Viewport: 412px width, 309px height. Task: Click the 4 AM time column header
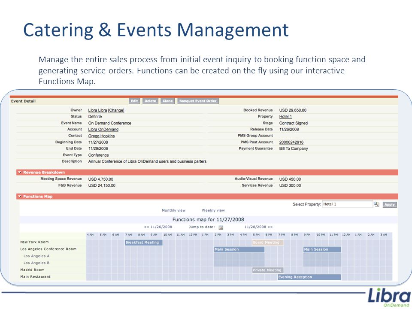[90, 235]
